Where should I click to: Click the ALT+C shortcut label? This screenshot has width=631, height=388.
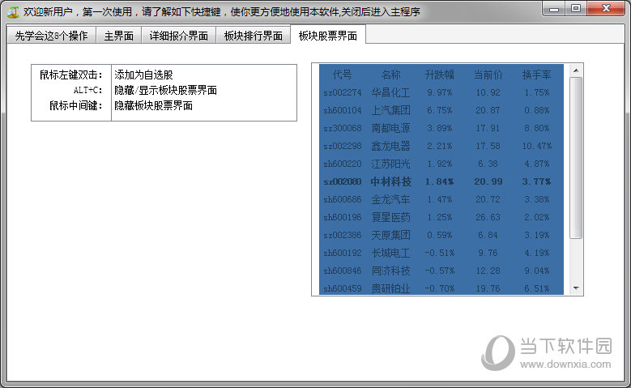87,90
